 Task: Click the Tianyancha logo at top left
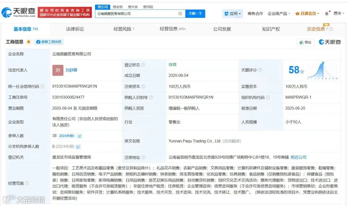(18, 13)
